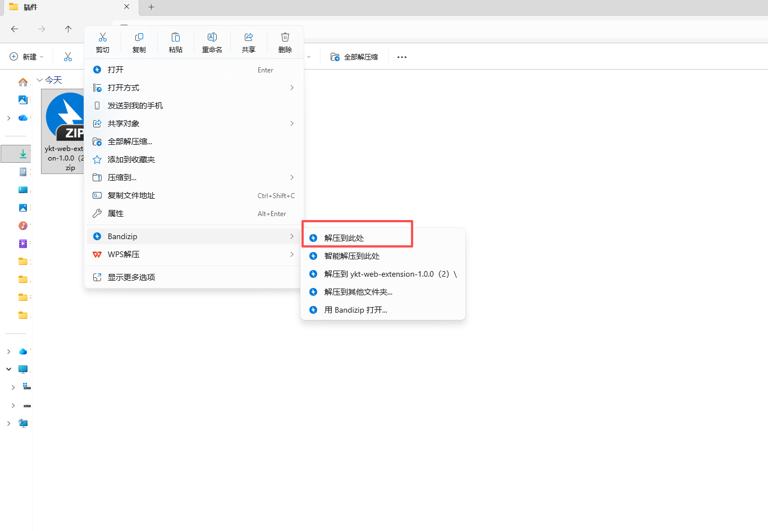Open the three-dot See more toolbar menu

point(402,57)
